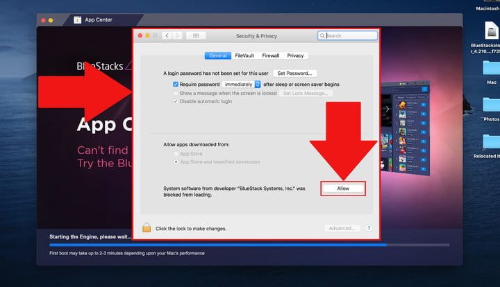This screenshot has height=287, width=500.
Task: Click the BlueStacks engine loading progress bar
Action: (249, 245)
